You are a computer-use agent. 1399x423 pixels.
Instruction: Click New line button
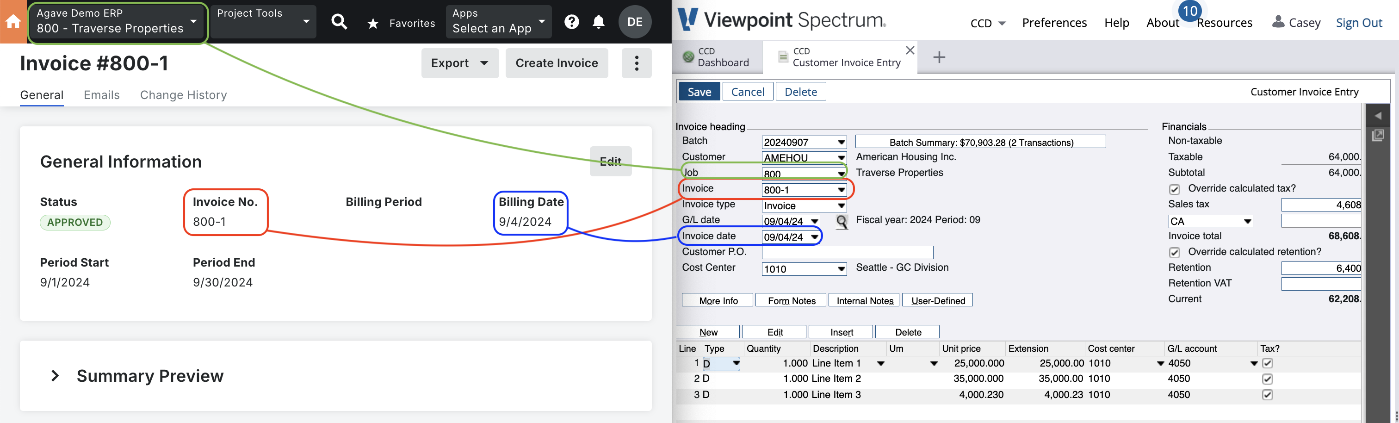(708, 332)
